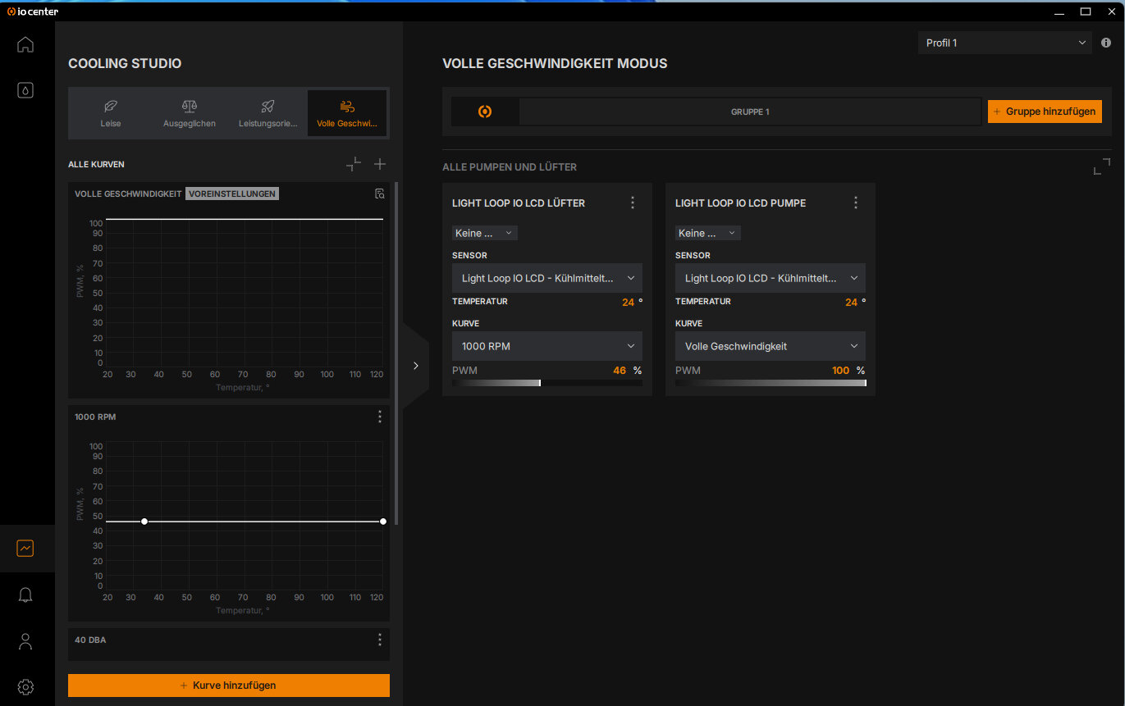Click the Volle Geschwindigkeit curve graph
This screenshot has width=1125, height=706.
[245, 294]
